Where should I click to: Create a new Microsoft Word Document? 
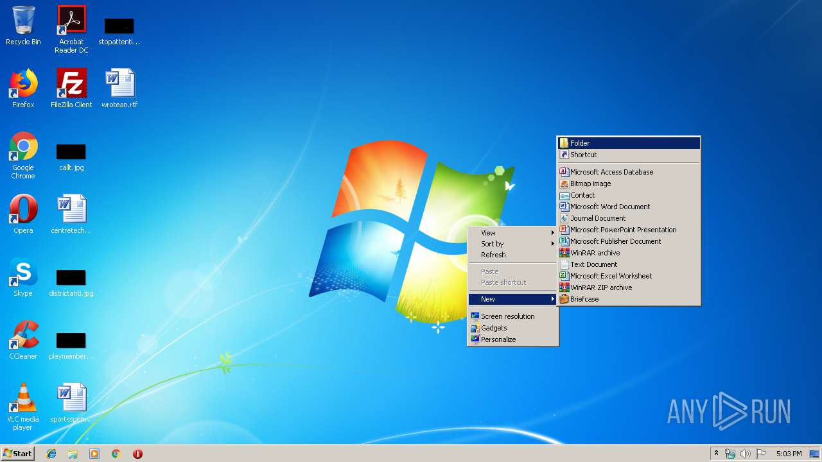pos(629,207)
